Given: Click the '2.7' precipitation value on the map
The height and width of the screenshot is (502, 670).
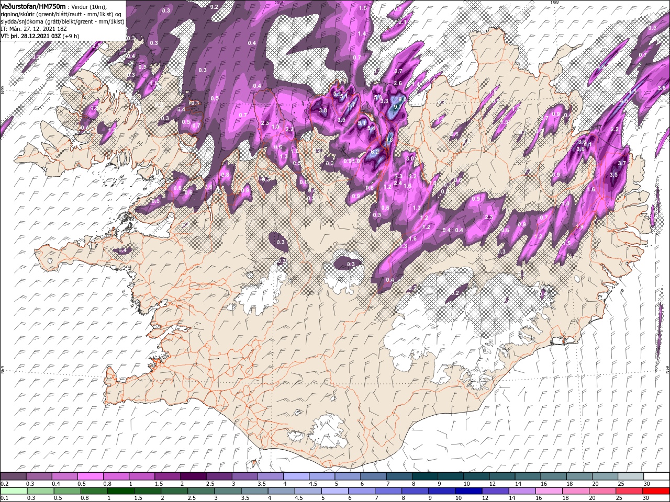Looking at the screenshot, I should point(398,71).
